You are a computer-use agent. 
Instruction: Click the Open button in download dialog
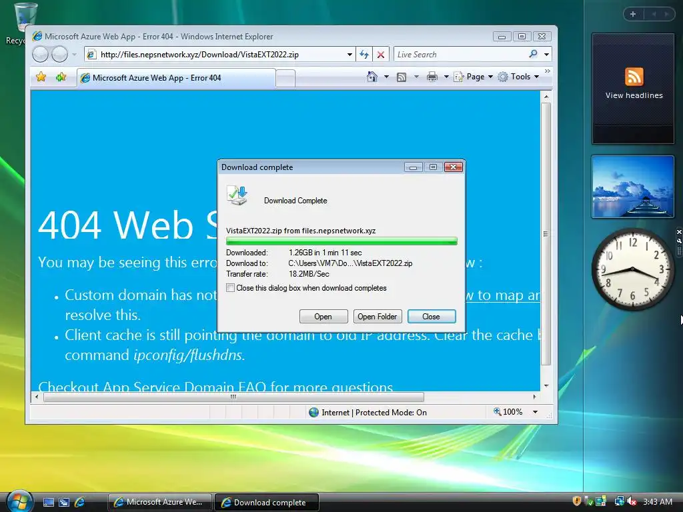tap(323, 317)
